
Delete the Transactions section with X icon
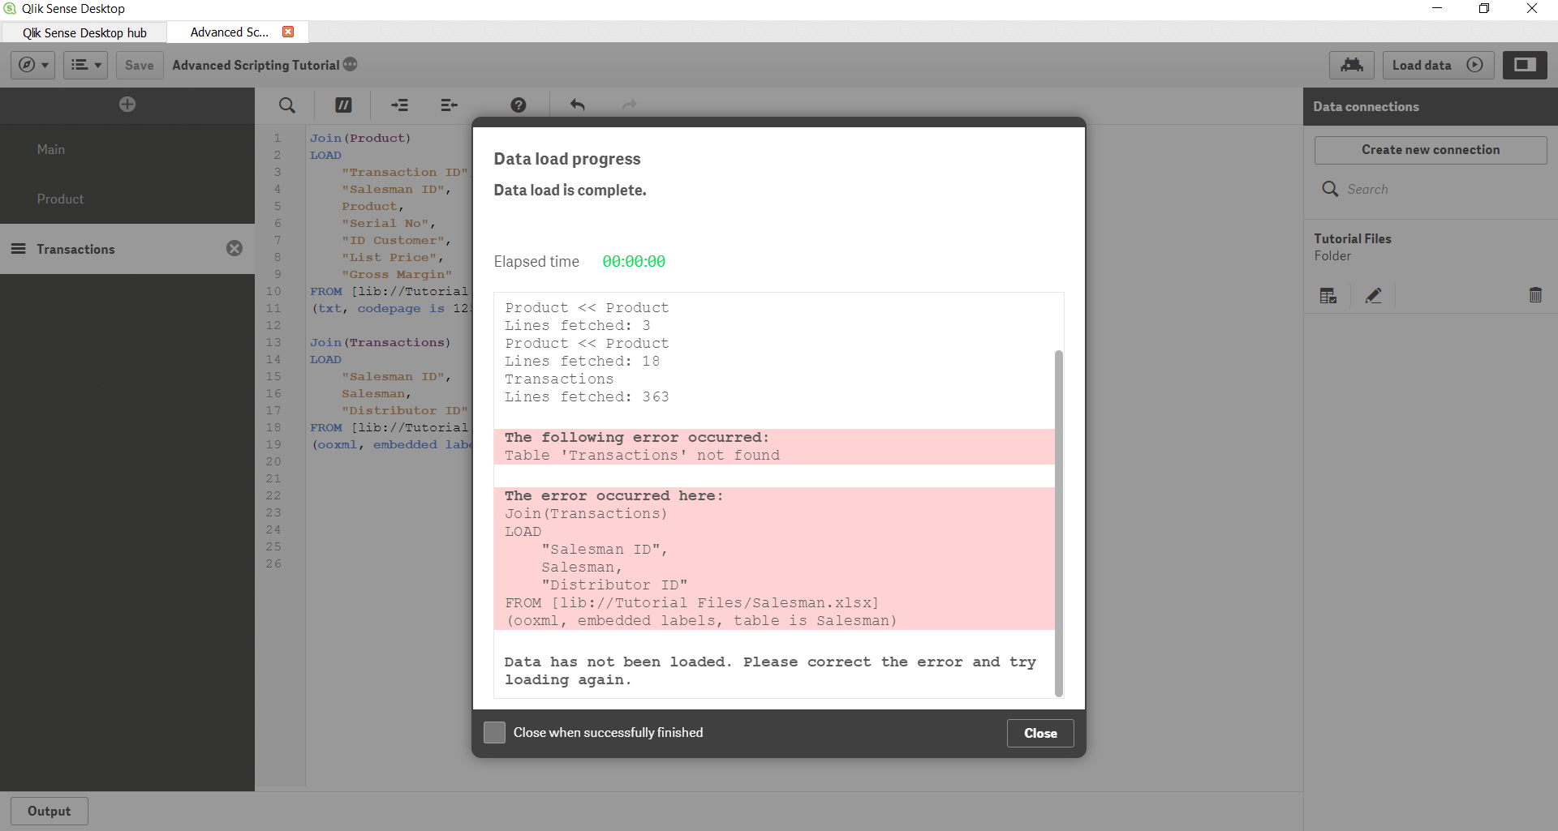pyautogui.click(x=235, y=248)
